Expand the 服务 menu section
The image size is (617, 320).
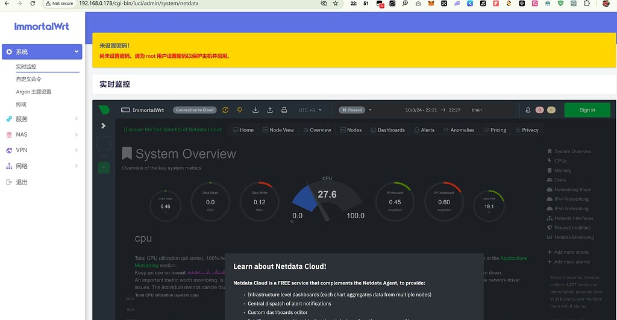point(77,119)
